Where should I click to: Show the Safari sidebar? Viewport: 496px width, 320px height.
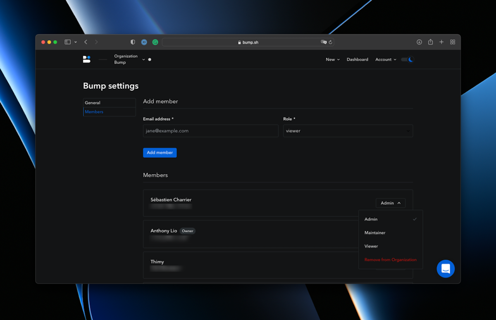coord(68,42)
